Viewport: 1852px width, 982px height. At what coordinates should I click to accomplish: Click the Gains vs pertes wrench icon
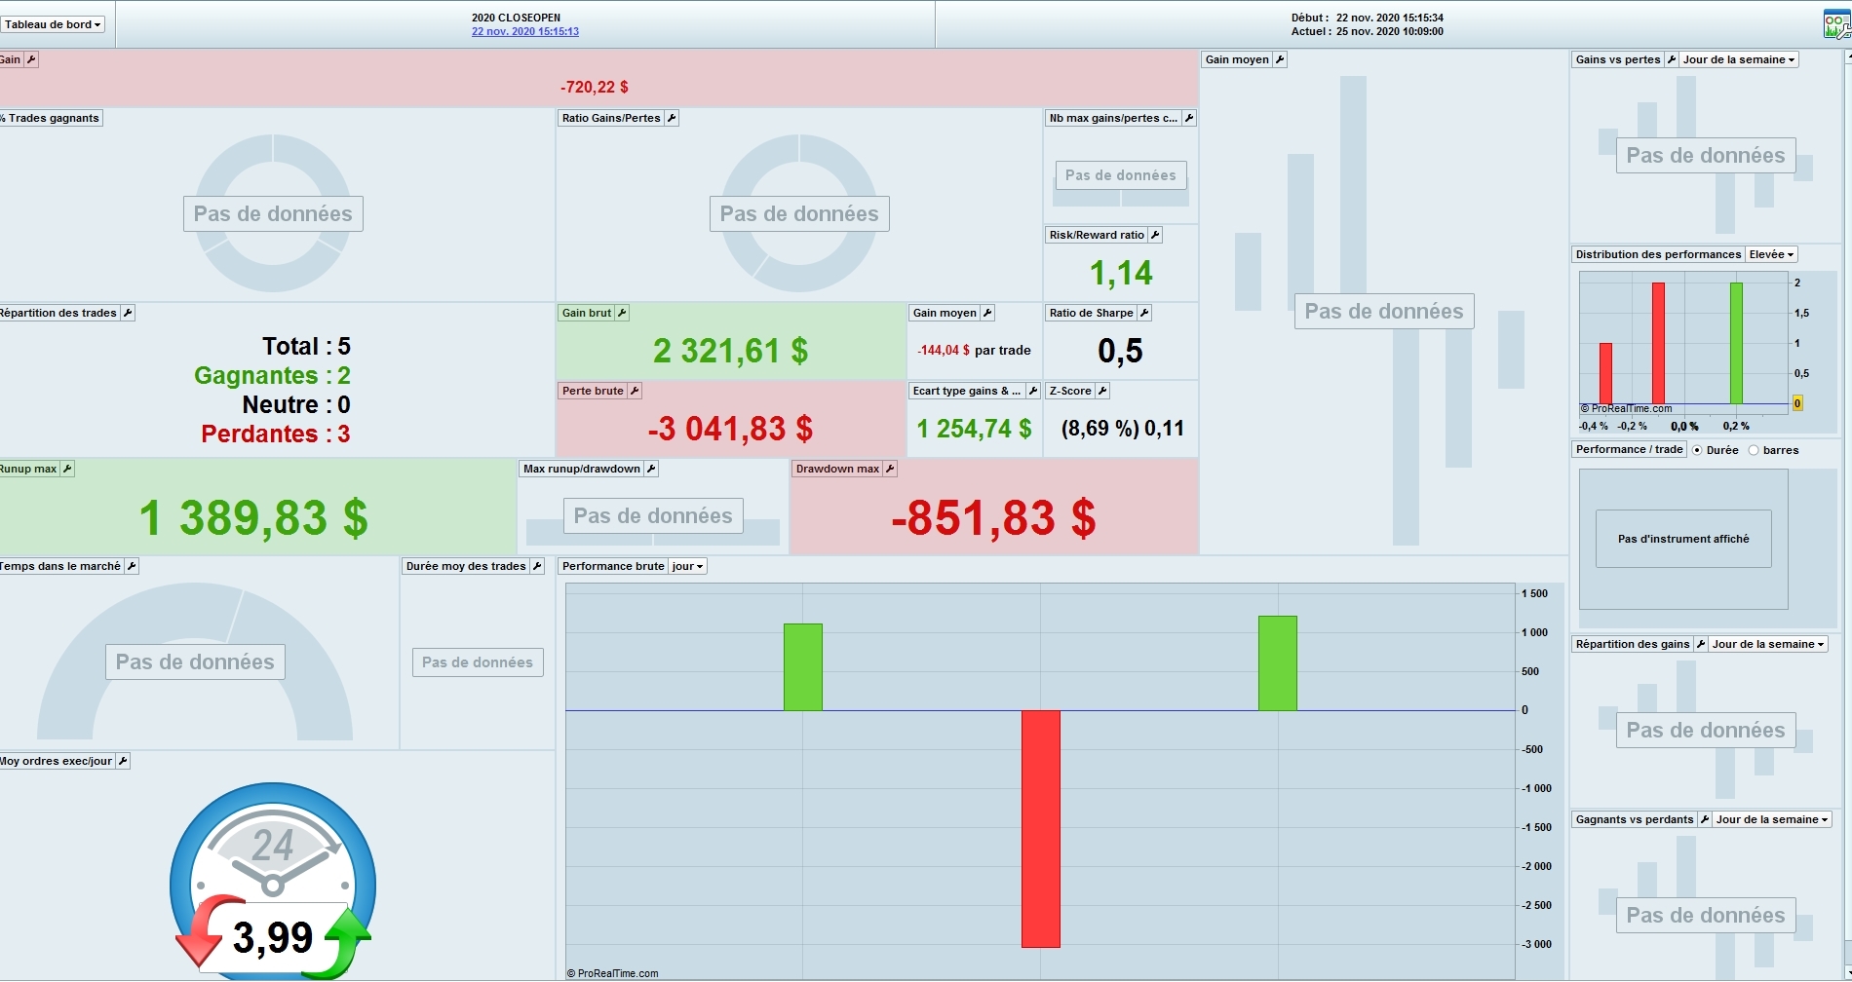1672,59
